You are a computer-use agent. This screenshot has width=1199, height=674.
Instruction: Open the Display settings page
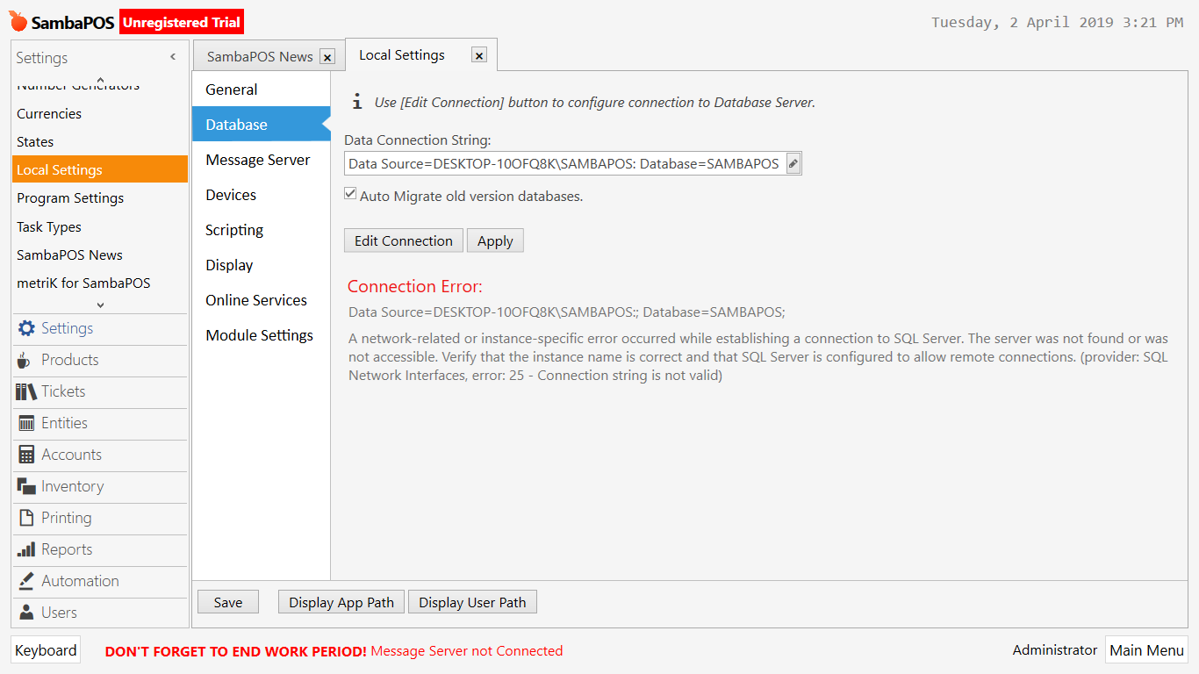tap(262, 265)
